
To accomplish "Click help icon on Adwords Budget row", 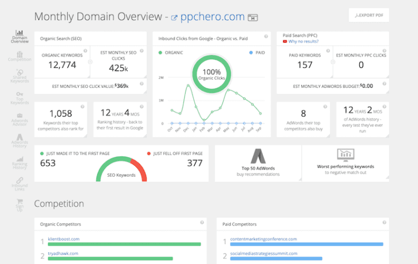I will (384, 84).
